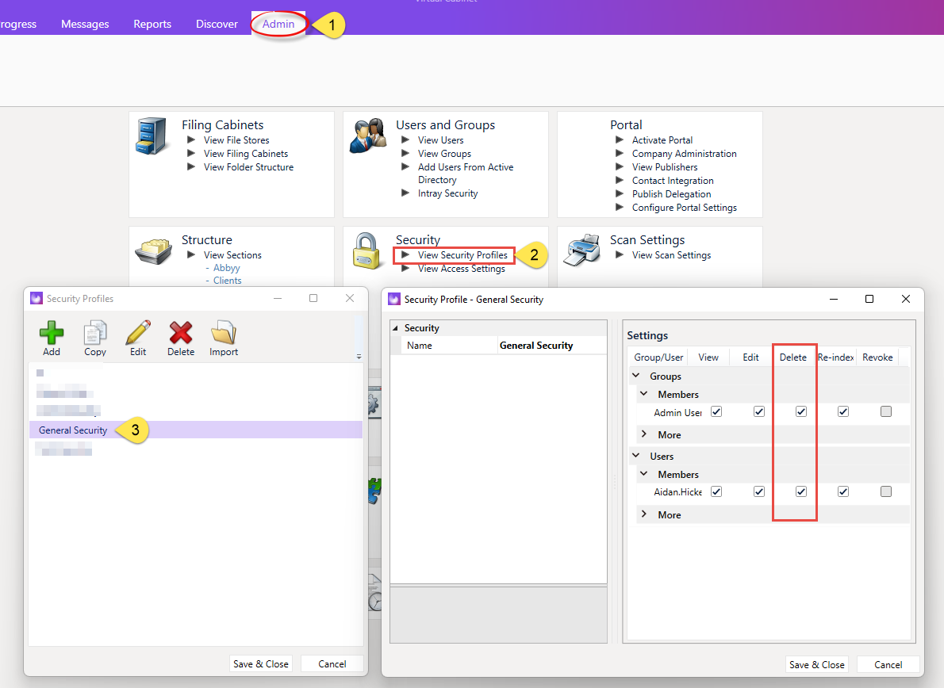
Task: Click the Security padlock icon
Action: pyautogui.click(x=366, y=250)
